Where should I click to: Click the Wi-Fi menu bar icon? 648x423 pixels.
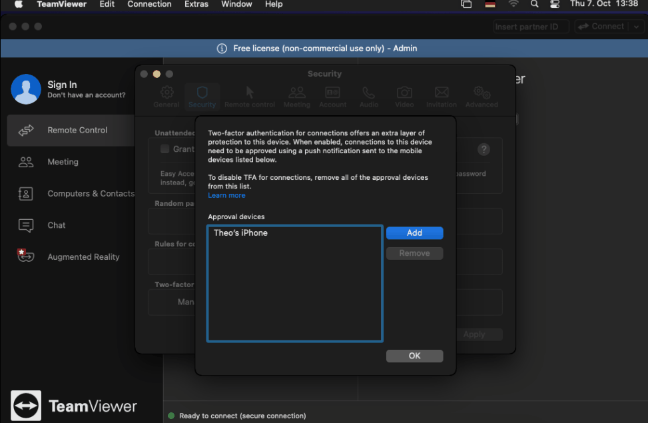pos(513,4)
